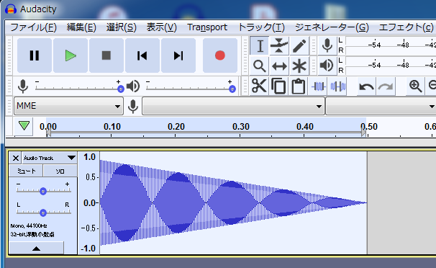Start playback with the green Play button
The image size is (436, 268).
[x=71, y=55]
